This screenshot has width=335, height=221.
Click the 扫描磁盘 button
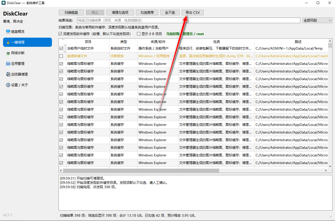point(71,12)
